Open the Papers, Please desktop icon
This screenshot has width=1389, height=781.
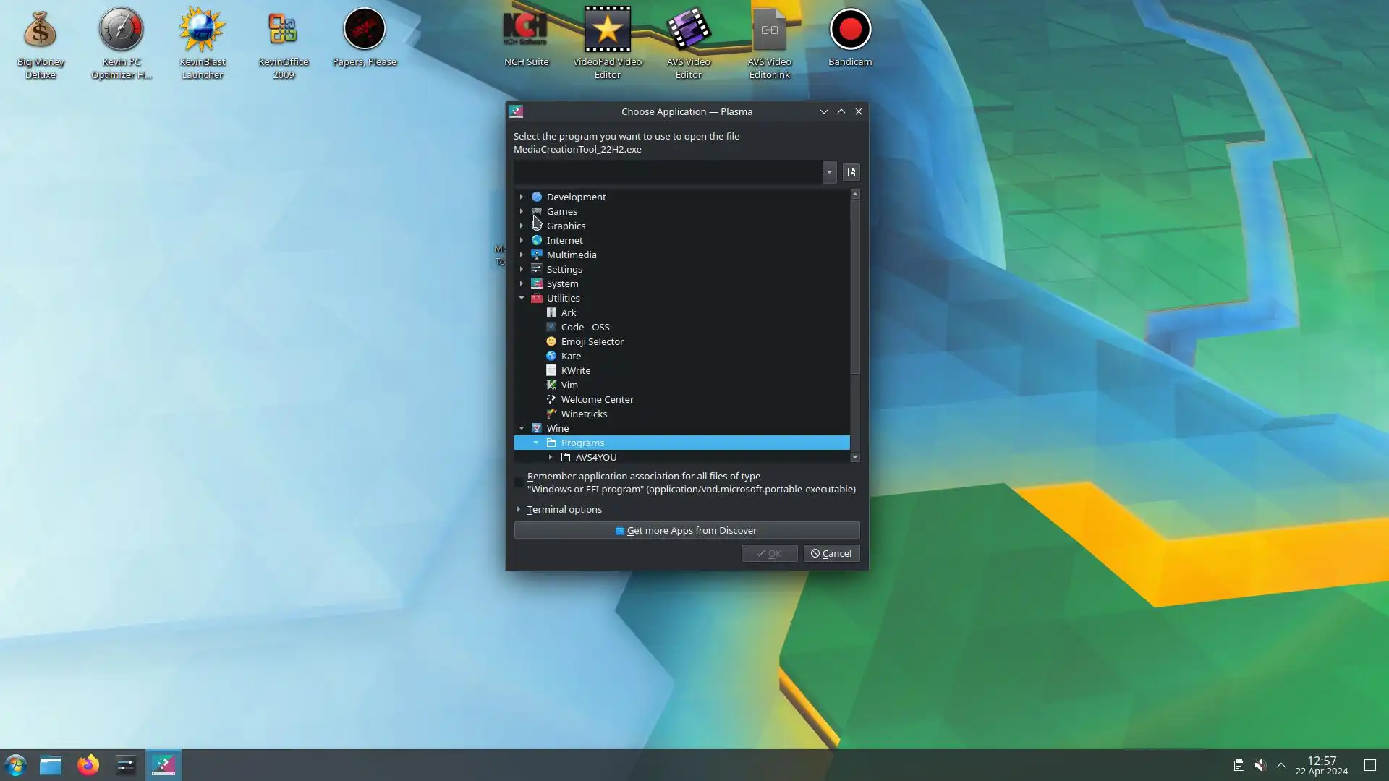pyautogui.click(x=364, y=30)
